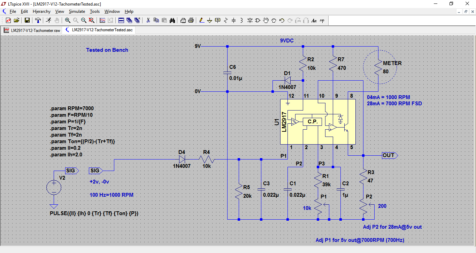Click the pick visible traces icon
476x253 pixels.
102,21
